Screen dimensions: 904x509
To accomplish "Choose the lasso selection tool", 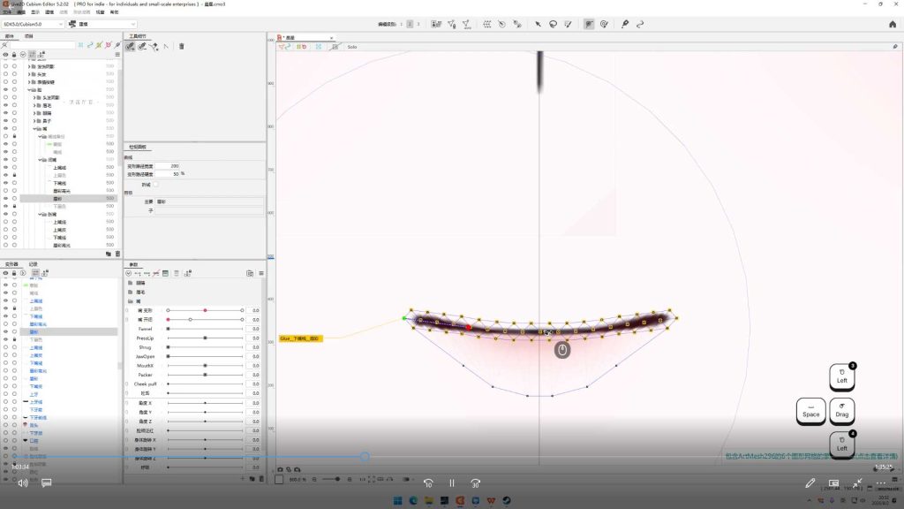I will click(553, 24).
